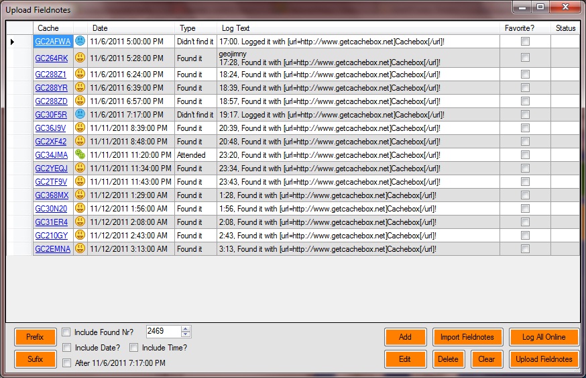Click the smiley icon in GC288ZD row
Image resolution: width=586 pixels, height=378 pixels.
click(x=80, y=101)
